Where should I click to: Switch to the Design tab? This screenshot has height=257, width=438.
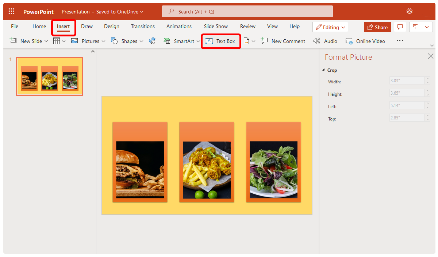(111, 26)
